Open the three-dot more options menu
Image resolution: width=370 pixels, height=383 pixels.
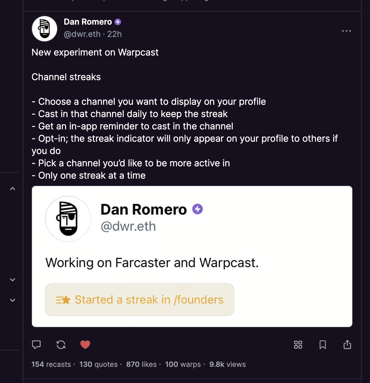pyautogui.click(x=346, y=31)
